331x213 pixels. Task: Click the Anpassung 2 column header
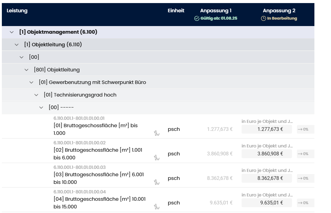(279, 11)
